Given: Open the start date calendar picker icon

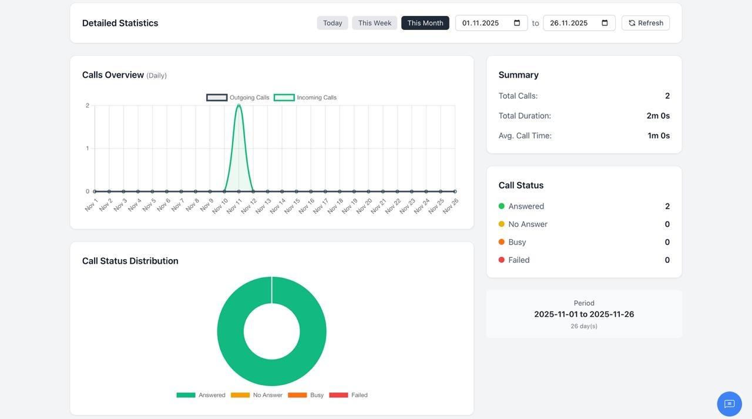Looking at the screenshot, I should [517, 23].
